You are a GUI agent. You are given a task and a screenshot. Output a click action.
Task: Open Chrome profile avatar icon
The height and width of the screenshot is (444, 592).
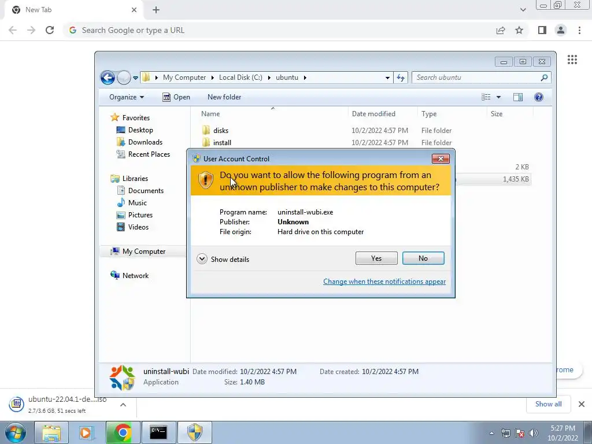coord(561,30)
